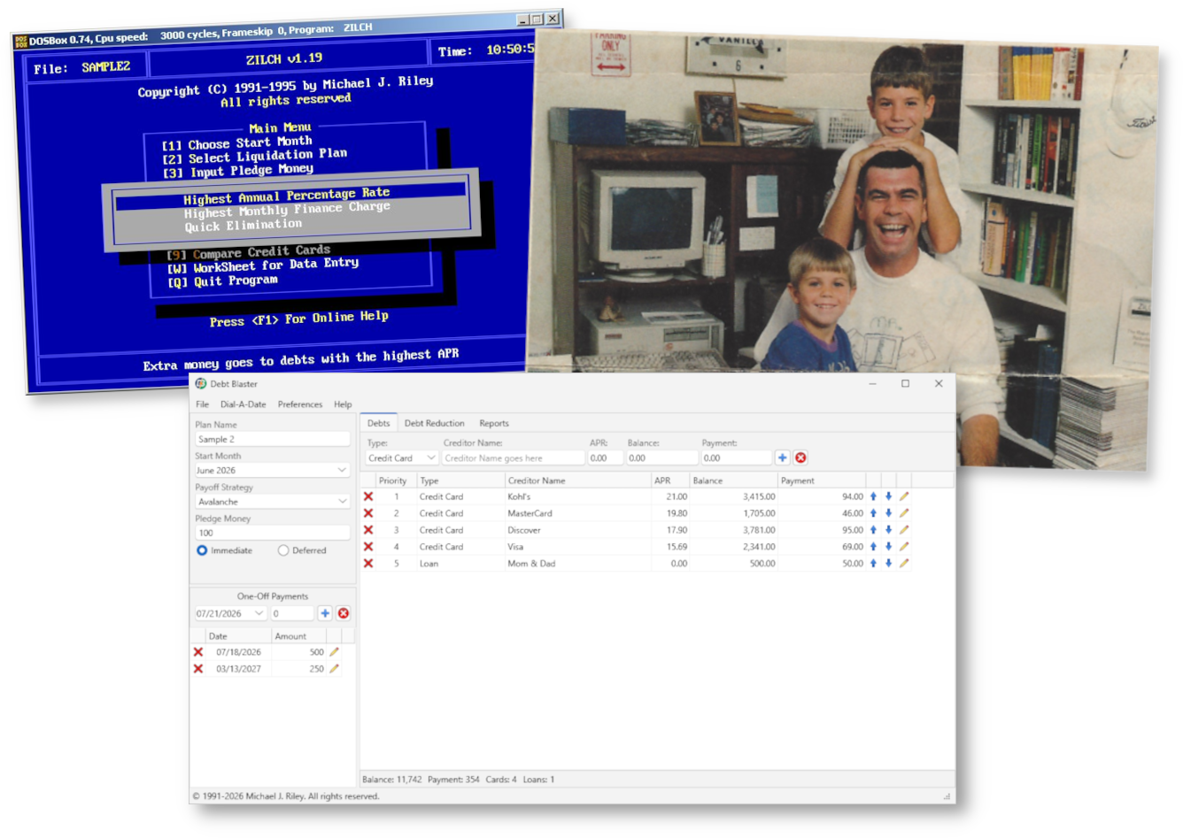Image resolution: width=1183 pixels, height=838 pixels.
Task: Open the Help menu
Action: (x=343, y=404)
